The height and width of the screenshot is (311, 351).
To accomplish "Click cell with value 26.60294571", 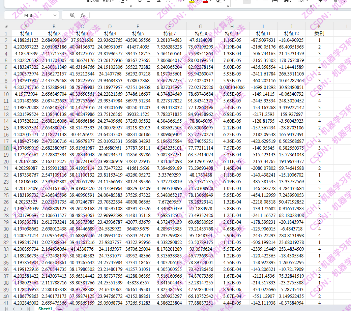I will pos(110,155).
